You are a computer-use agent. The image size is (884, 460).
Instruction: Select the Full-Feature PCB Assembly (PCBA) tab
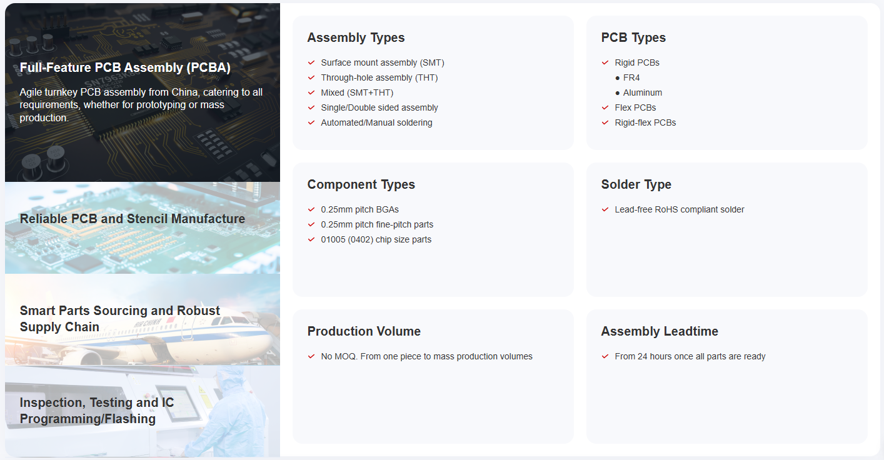125,68
